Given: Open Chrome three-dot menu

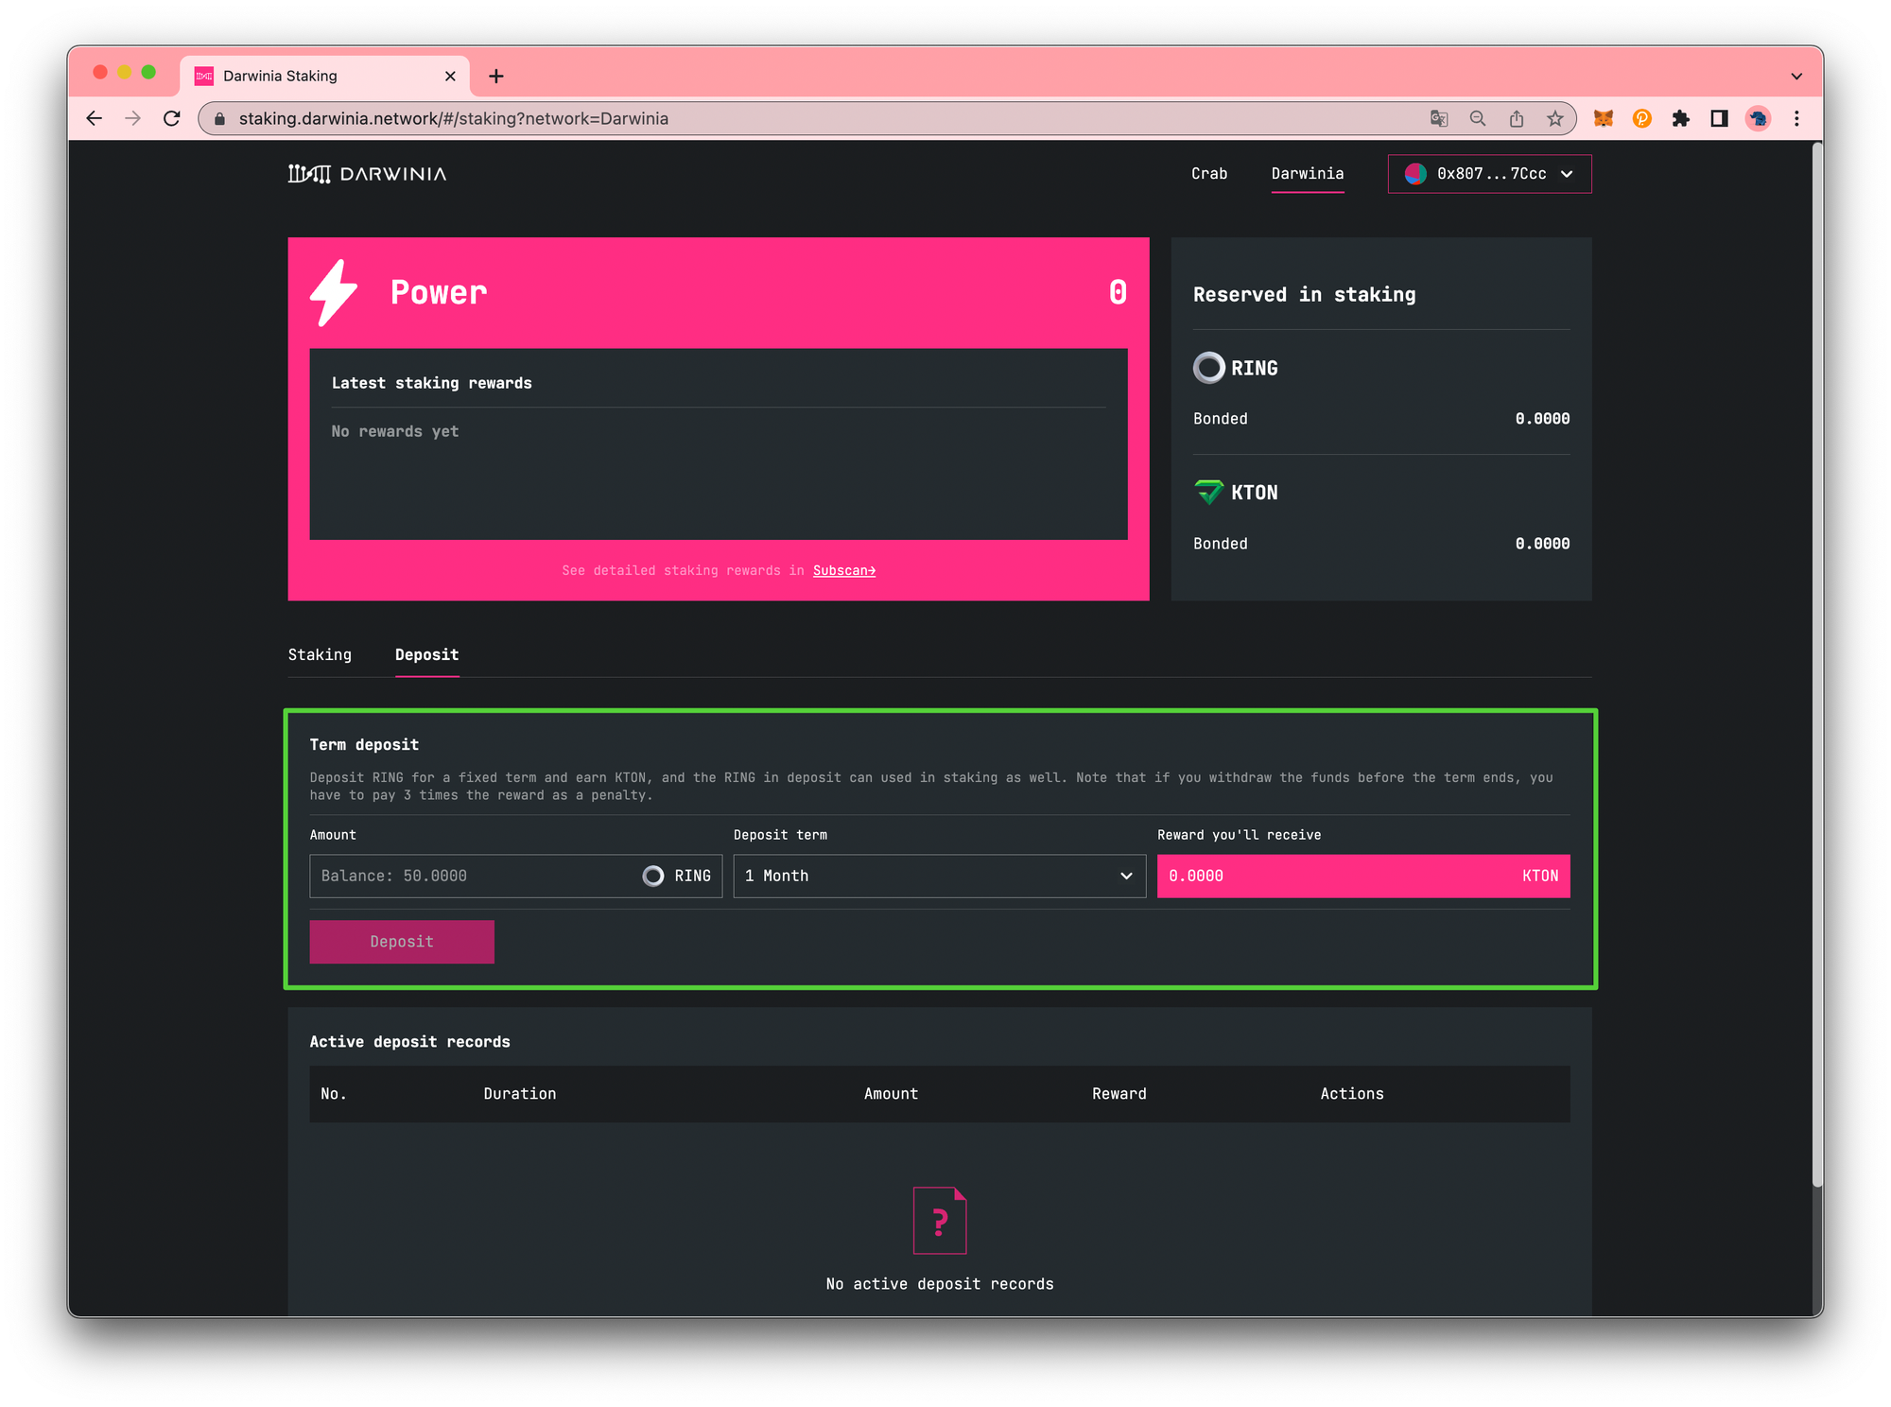Looking at the screenshot, I should pos(1796,118).
